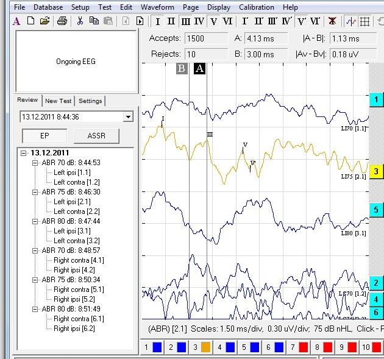
Task: Select wave III marker button
Action: pyautogui.click(x=186, y=21)
